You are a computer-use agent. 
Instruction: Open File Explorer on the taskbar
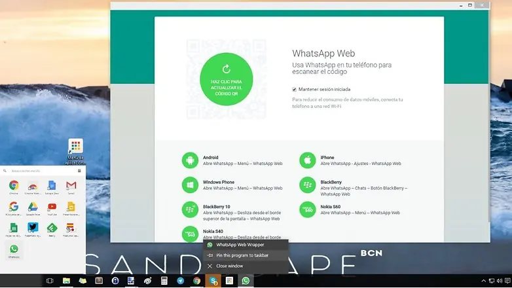(x=66, y=281)
